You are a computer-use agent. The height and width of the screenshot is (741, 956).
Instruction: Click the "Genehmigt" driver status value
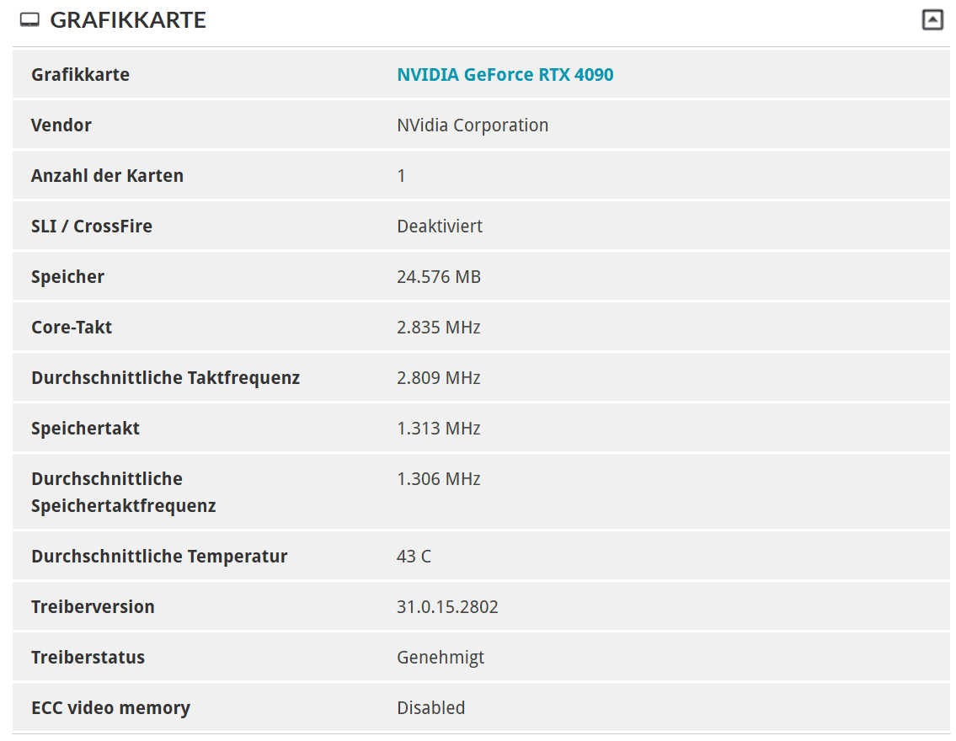[441, 658]
